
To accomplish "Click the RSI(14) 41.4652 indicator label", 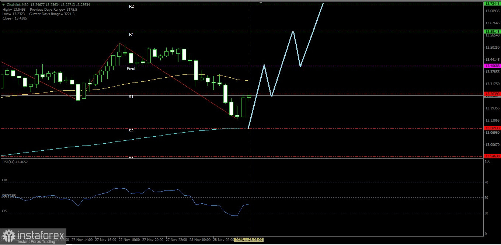I will click(15, 162).
